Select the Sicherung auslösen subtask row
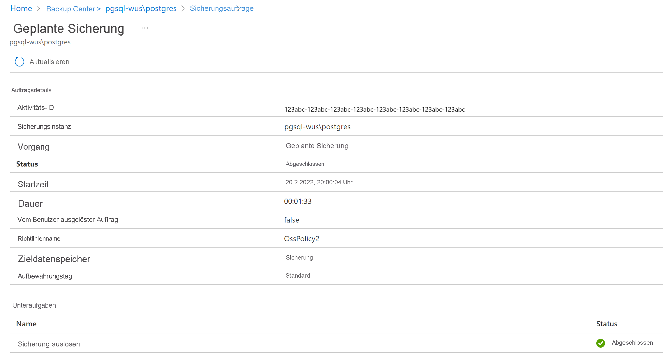Screen dimensions: 663x359 point(49,344)
